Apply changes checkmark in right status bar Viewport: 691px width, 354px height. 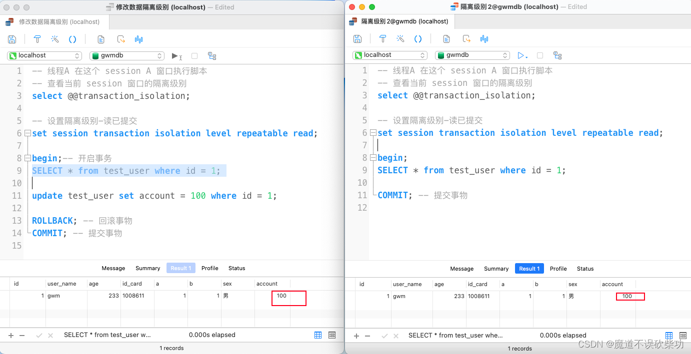(x=384, y=336)
